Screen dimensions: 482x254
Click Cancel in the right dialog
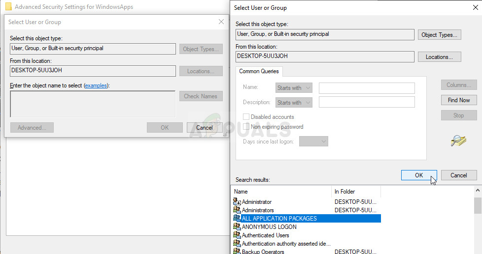[459, 175]
